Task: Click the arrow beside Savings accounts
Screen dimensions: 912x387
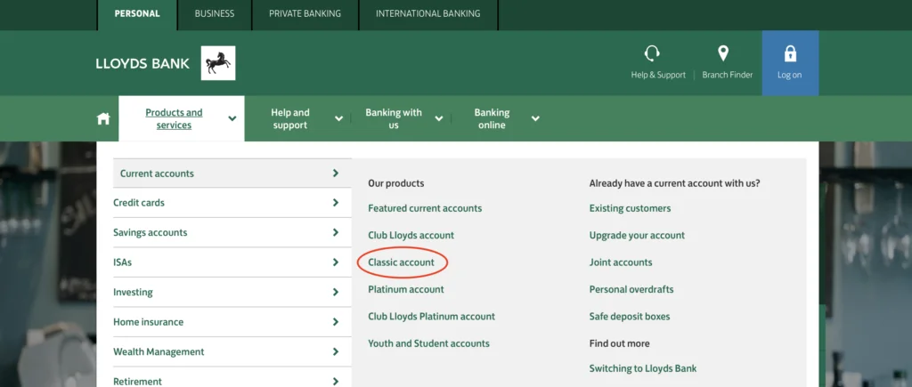Action: click(336, 232)
